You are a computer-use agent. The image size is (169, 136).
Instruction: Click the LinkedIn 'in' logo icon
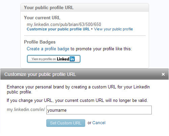point(72,59)
